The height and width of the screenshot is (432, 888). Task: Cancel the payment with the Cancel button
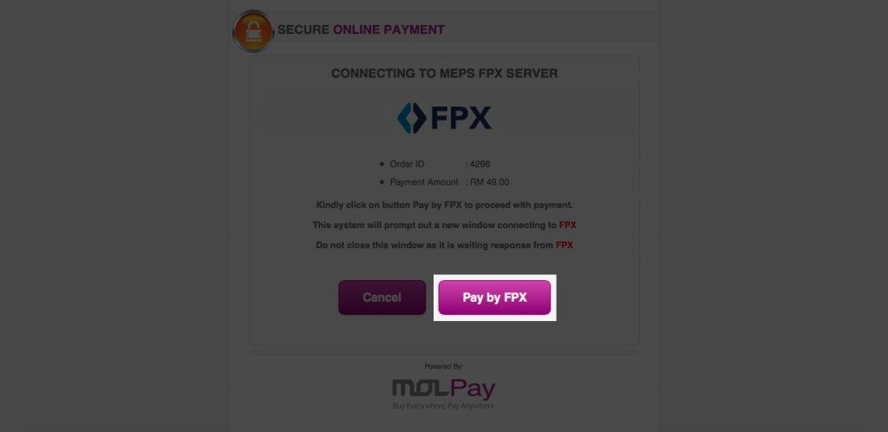tap(382, 298)
